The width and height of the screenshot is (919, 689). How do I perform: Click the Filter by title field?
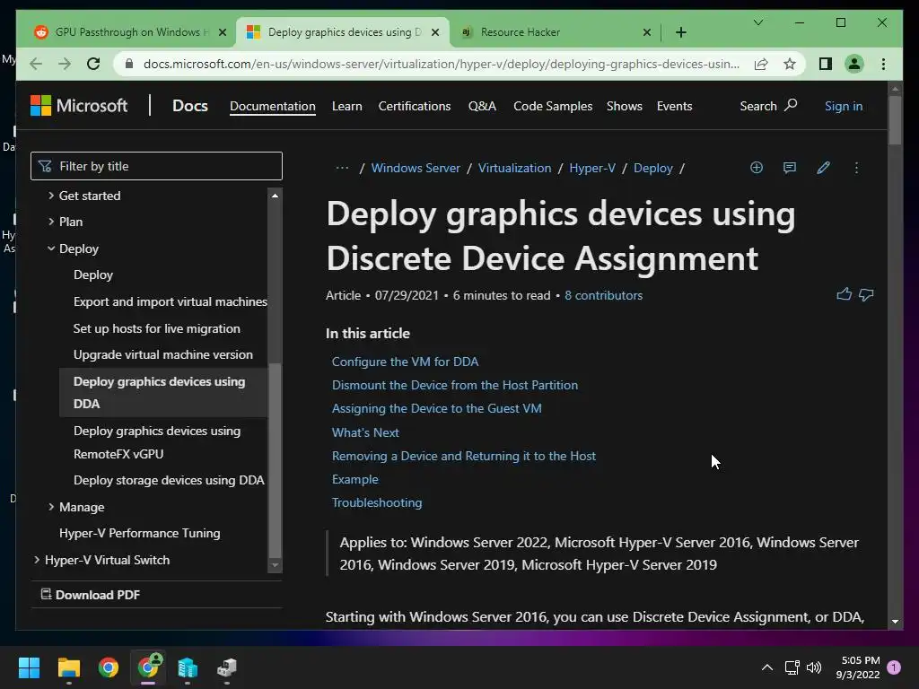[x=156, y=166]
